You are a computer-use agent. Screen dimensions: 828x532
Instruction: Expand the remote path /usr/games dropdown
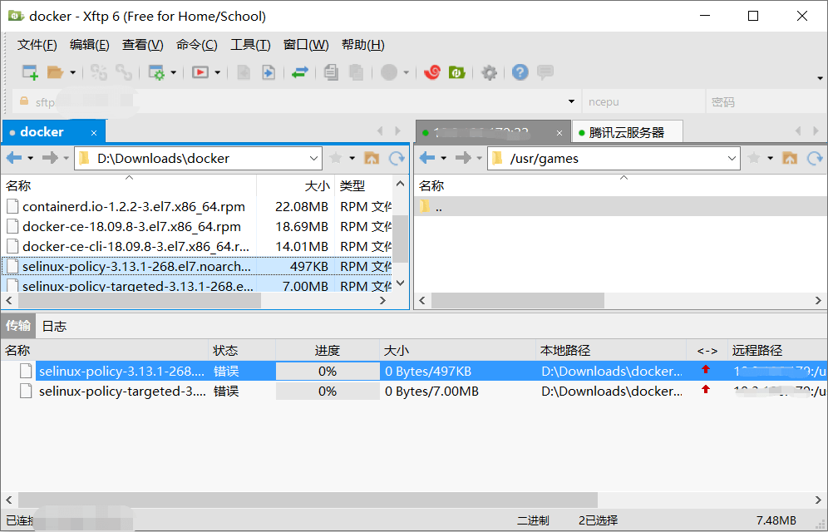tap(732, 158)
